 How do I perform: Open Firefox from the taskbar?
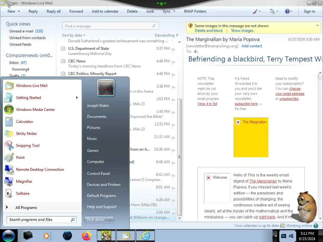click(86, 236)
